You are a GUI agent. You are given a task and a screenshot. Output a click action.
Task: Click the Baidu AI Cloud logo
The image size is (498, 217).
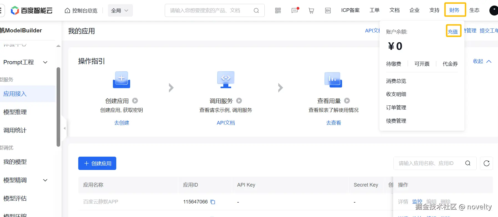(32, 11)
